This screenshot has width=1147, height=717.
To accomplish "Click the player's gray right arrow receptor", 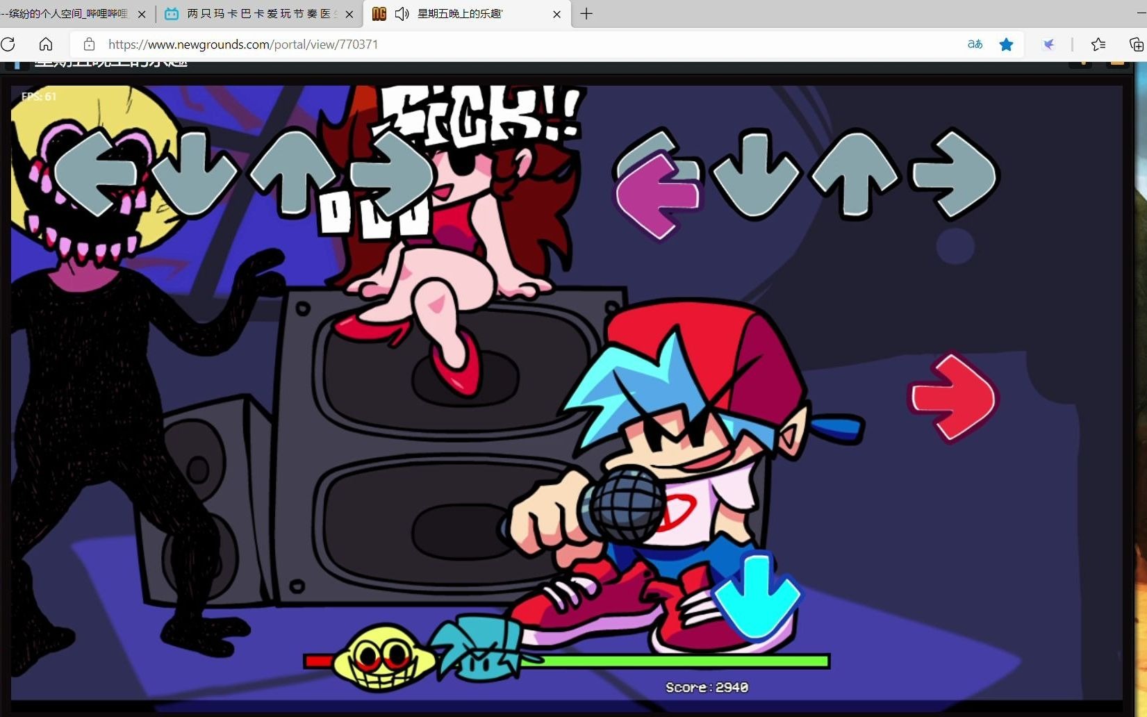I will point(955,173).
